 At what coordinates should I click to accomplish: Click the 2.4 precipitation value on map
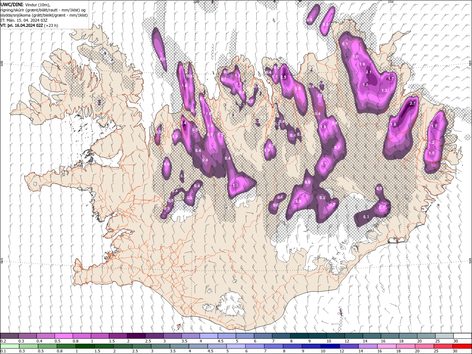click(x=183, y=123)
